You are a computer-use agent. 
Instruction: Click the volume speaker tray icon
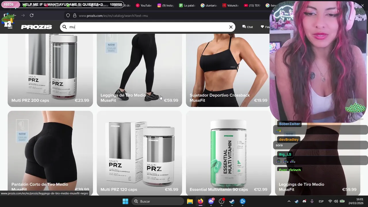pos(336,201)
